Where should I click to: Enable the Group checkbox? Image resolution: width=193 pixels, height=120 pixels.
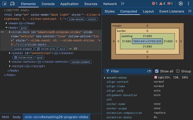click(178, 71)
